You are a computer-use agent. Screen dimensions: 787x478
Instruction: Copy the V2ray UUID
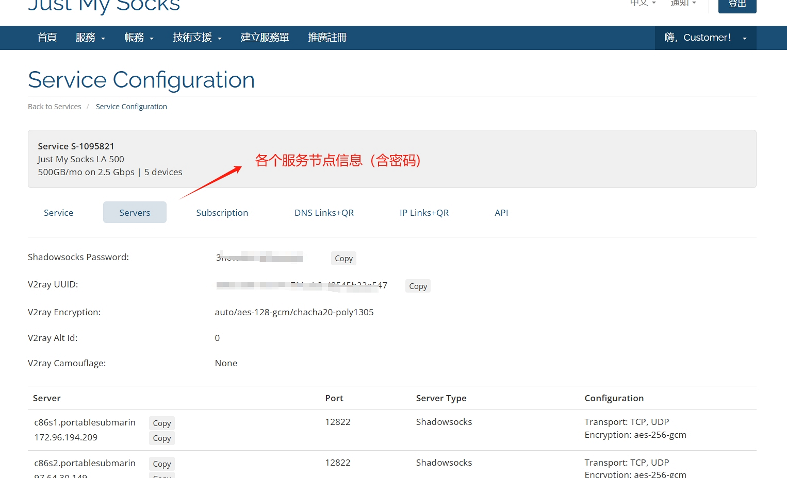(x=418, y=286)
